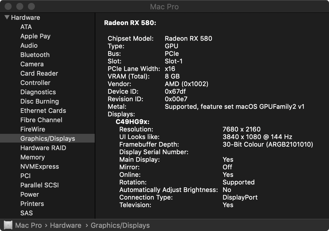This screenshot has height=231, width=329.
Task: Click the Automatically Adjust Brightness No value
Action: 227,190
